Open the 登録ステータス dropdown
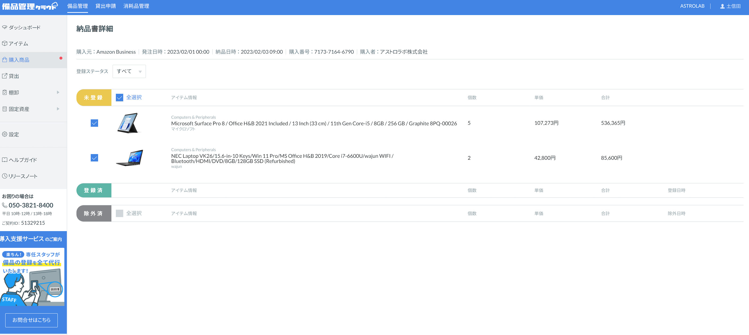Viewport: 749px width, 335px height. [129, 71]
